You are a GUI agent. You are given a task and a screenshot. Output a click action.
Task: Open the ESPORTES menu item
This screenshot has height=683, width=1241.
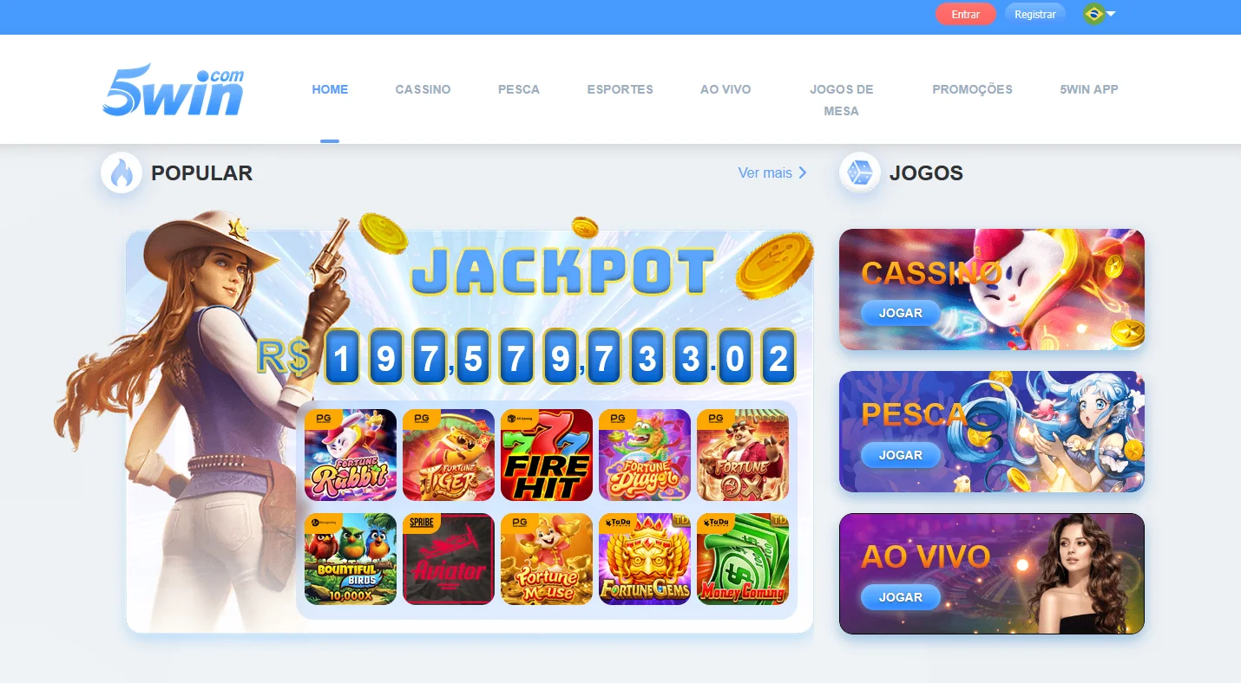[620, 89]
